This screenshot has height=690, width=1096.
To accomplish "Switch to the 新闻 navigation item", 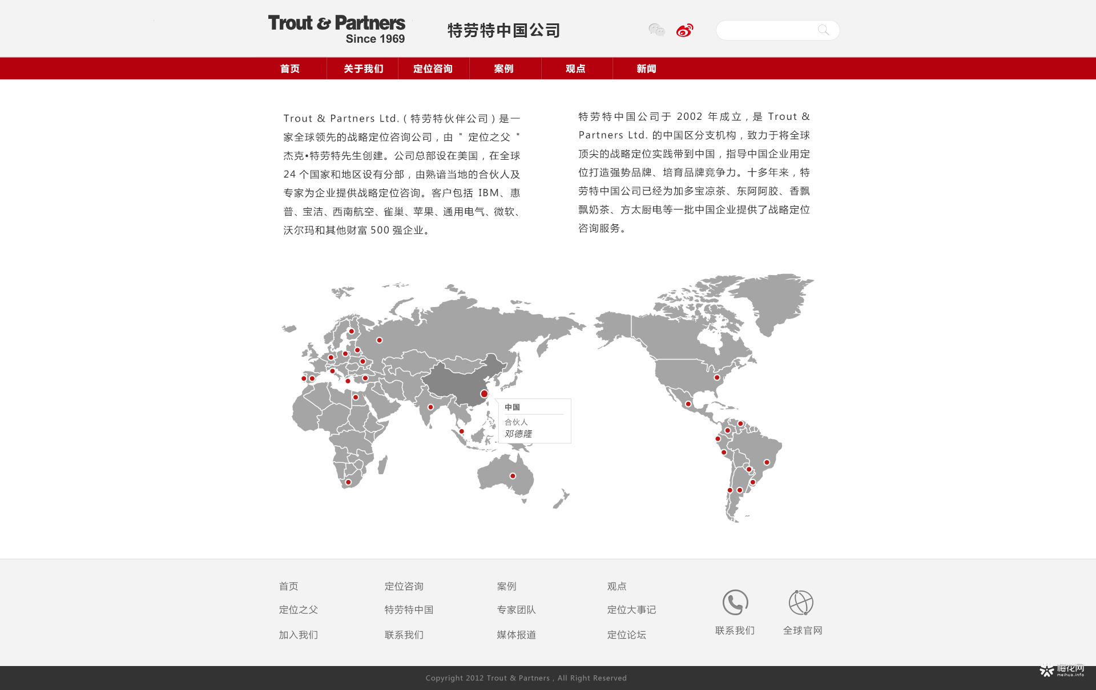I will pyautogui.click(x=647, y=68).
